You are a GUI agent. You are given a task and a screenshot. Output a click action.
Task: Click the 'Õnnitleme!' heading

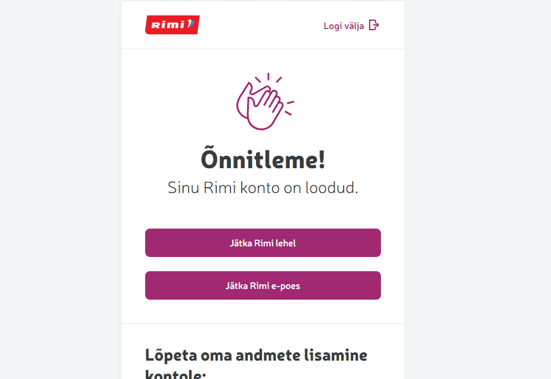262,160
